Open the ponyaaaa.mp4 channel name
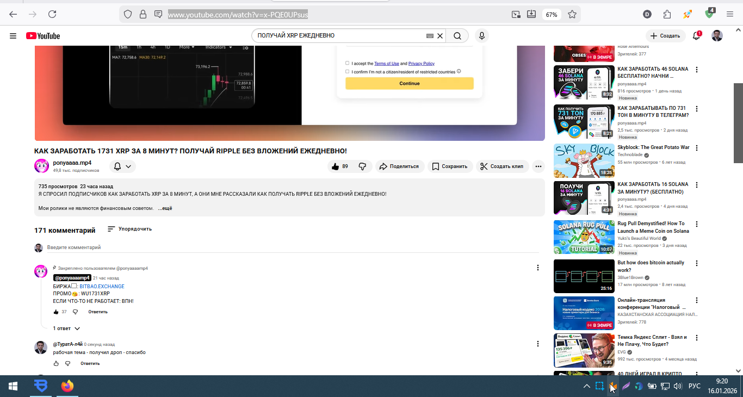This screenshot has height=397, width=743. pyautogui.click(x=72, y=163)
